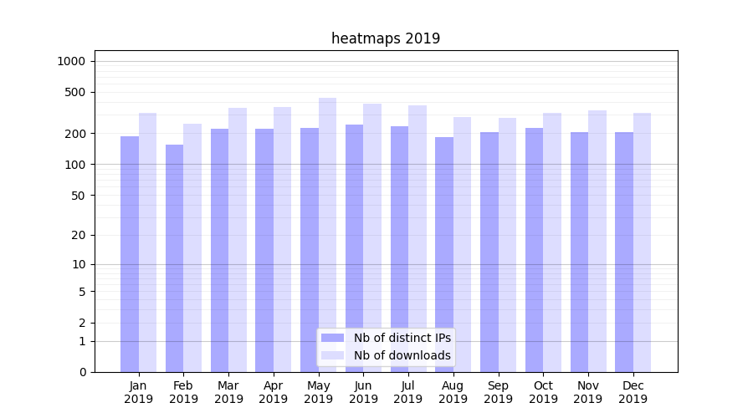Select the Dec 2019 downloads bar
753x418 pixels.
coord(642,242)
